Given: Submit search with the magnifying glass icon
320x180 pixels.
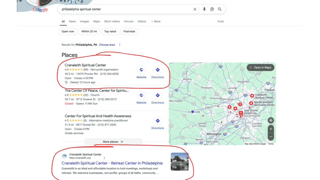Looking at the screenshot, I should pyautogui.click(x=220, y=9).
